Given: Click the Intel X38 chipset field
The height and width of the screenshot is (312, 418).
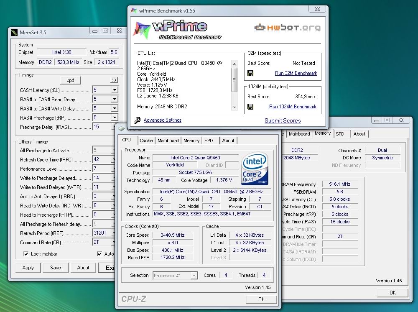Looking at the screenshot, I should (x=61, y=52).
